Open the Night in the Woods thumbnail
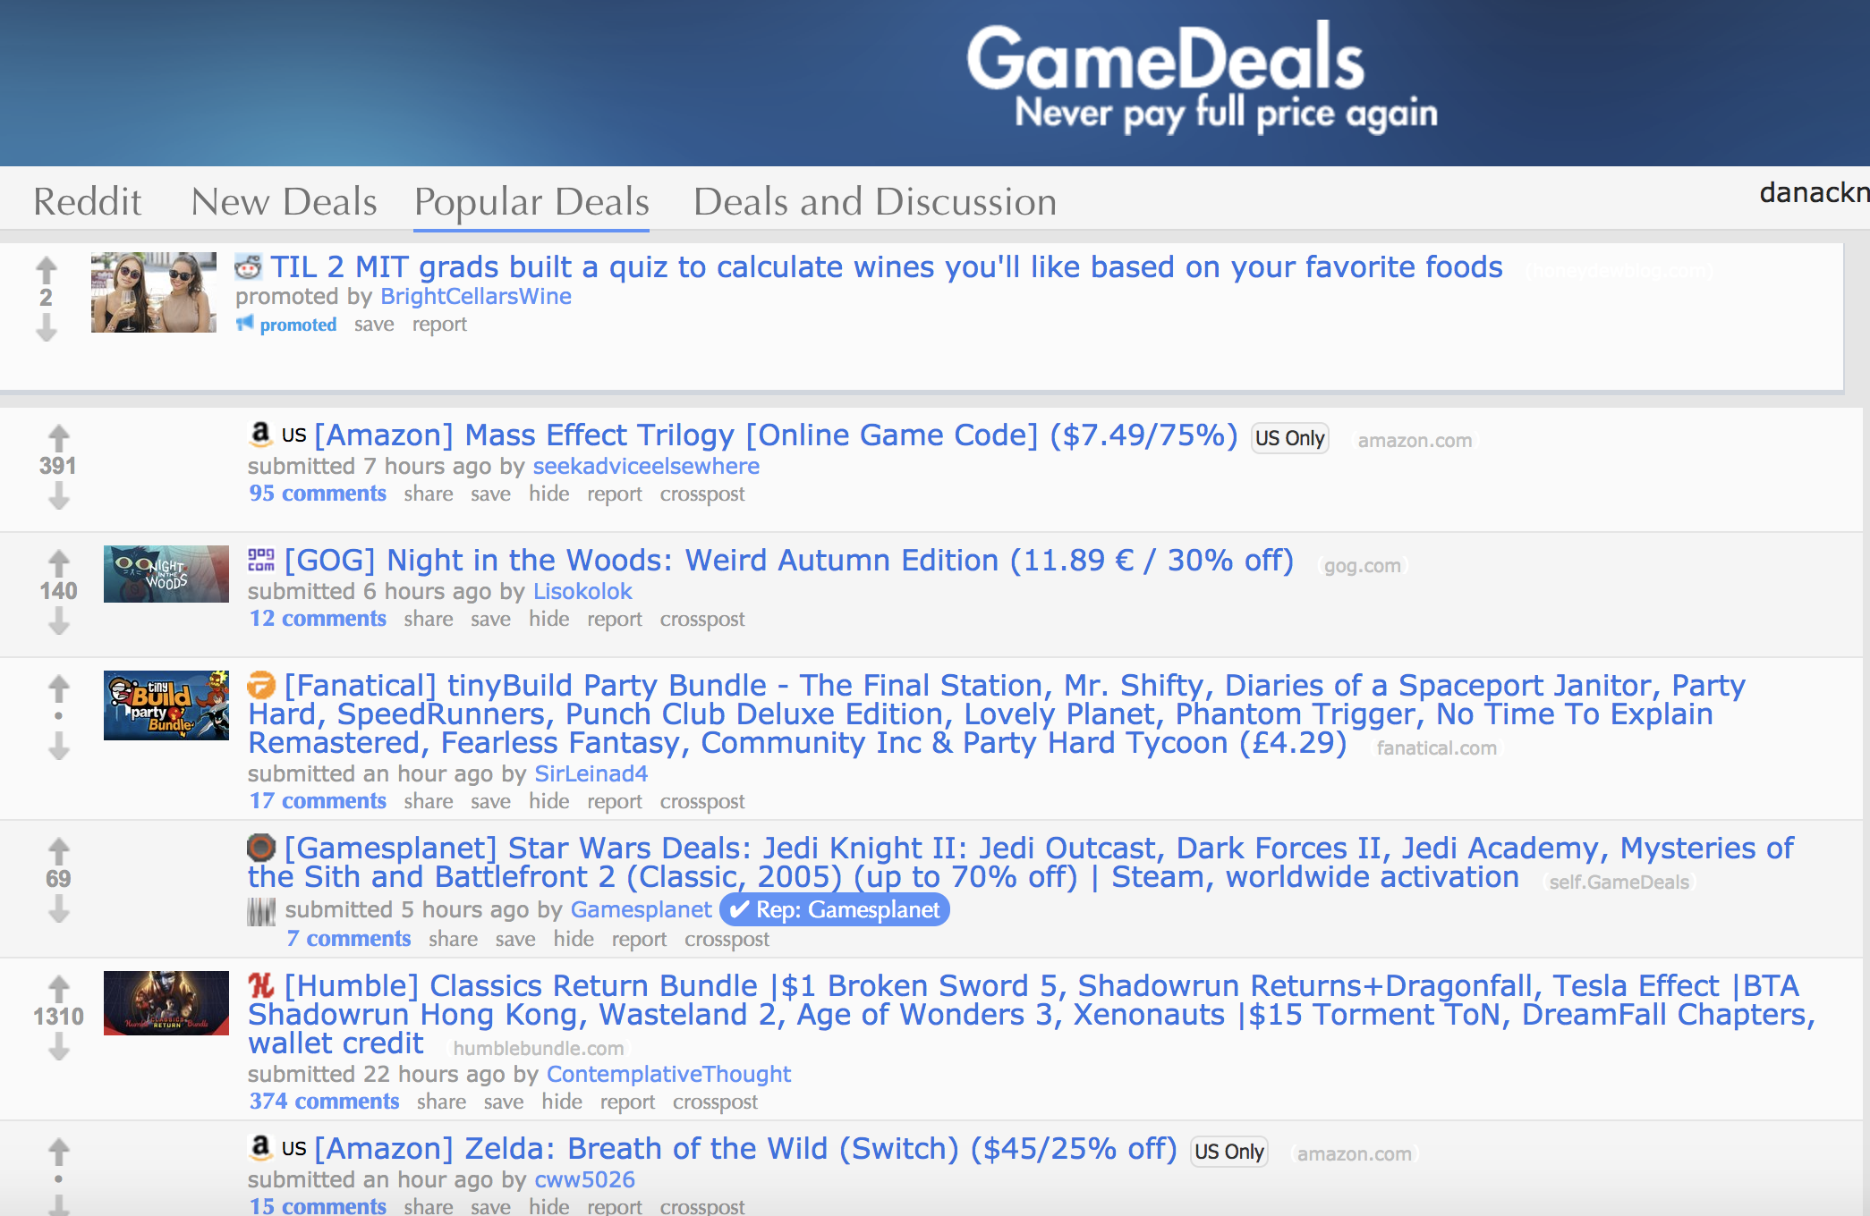The height and width of the screenshot is (1216, 1870). [166, 574]
